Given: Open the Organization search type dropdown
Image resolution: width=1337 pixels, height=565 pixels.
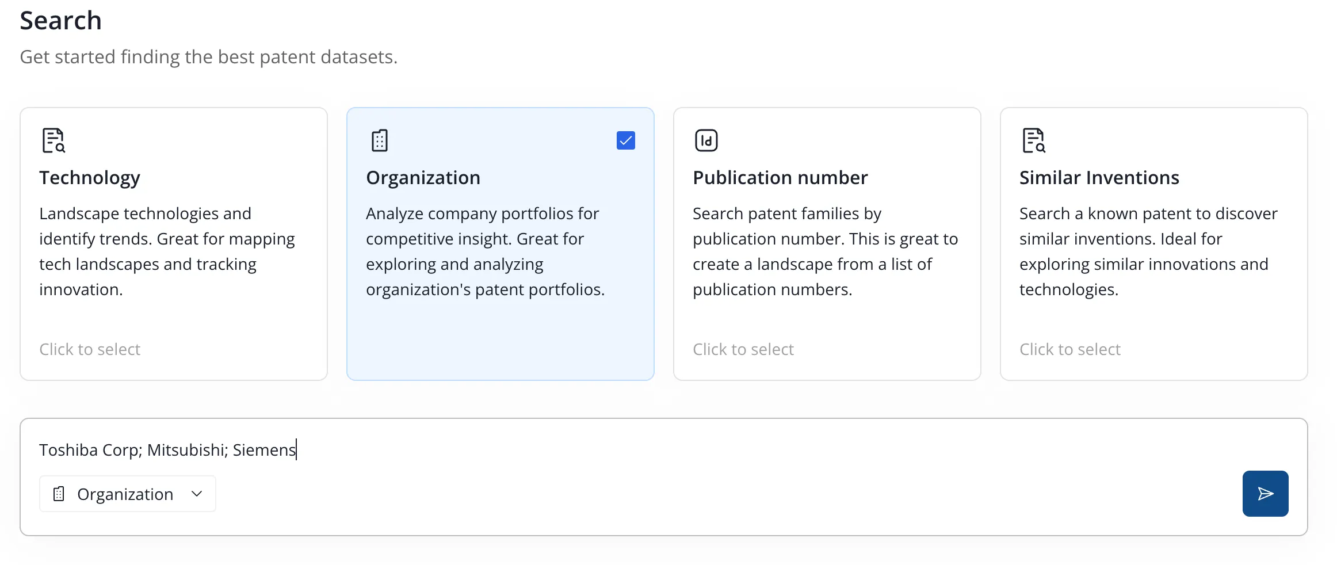Looking at the screenshot, I should (x=128, y=494).
